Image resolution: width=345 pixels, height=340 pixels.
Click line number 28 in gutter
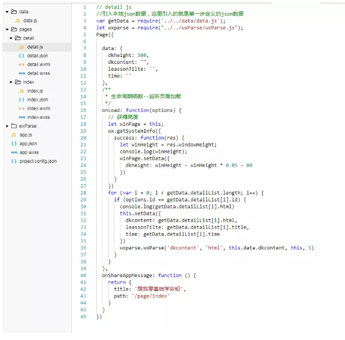click(83, 193)
